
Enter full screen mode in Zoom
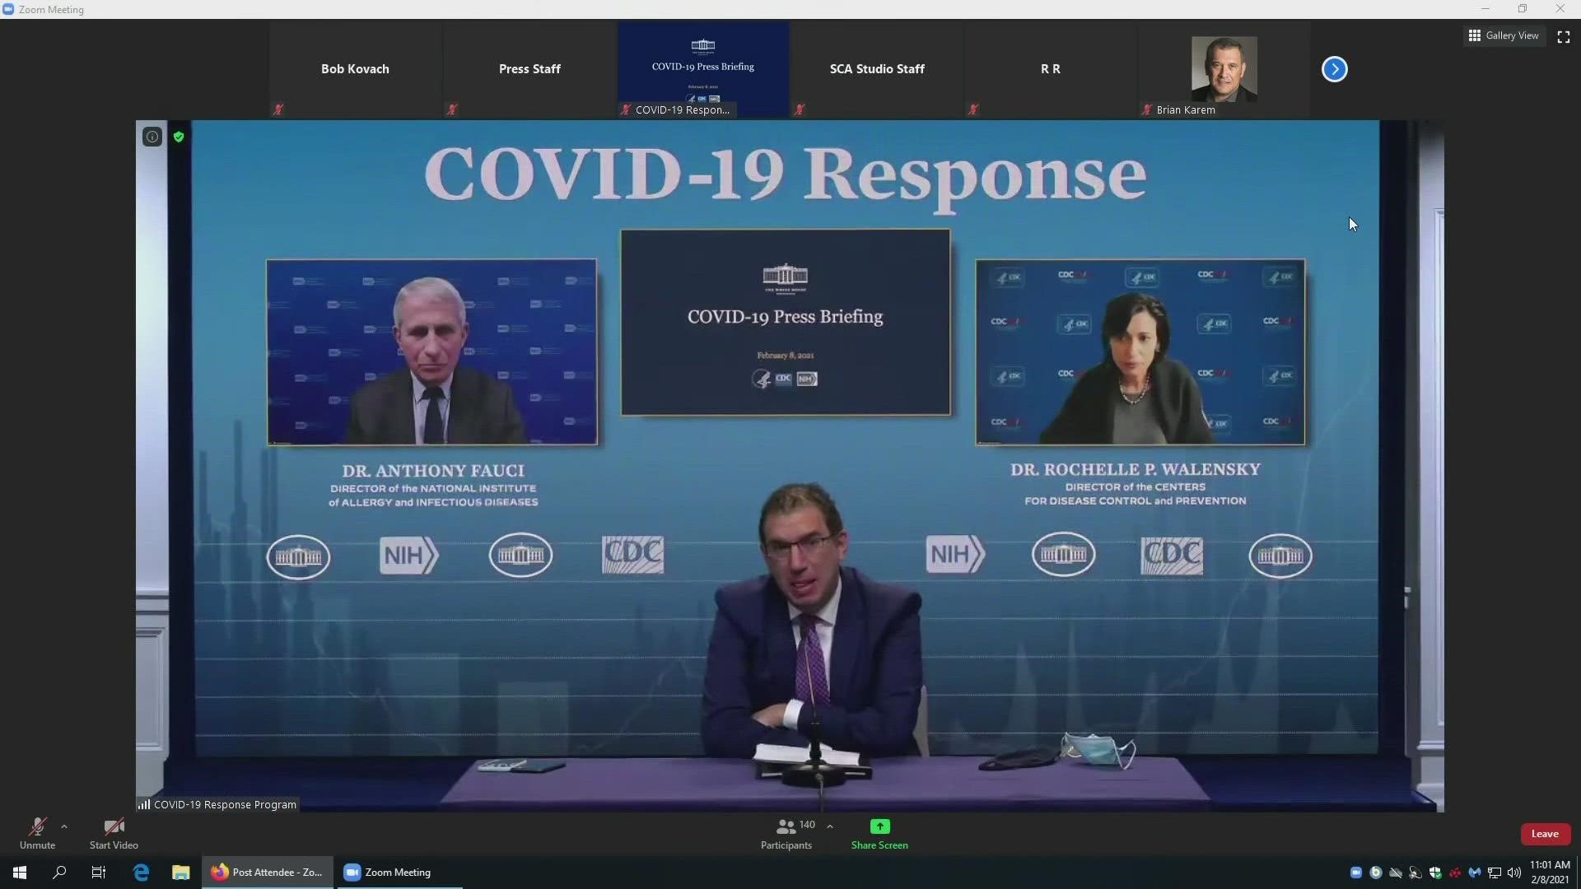coord(1563,36)
